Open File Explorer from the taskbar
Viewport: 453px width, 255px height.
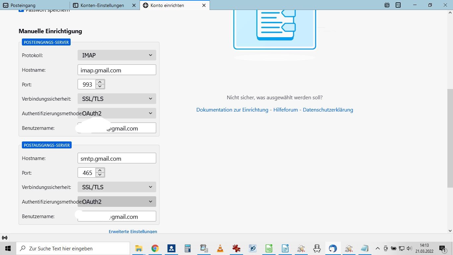tap(139, 248)
